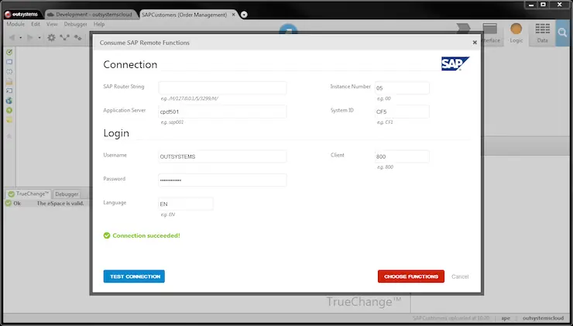Click the branching merge icon in toolbar
573x326 pixels.
(x=65, y=37)
